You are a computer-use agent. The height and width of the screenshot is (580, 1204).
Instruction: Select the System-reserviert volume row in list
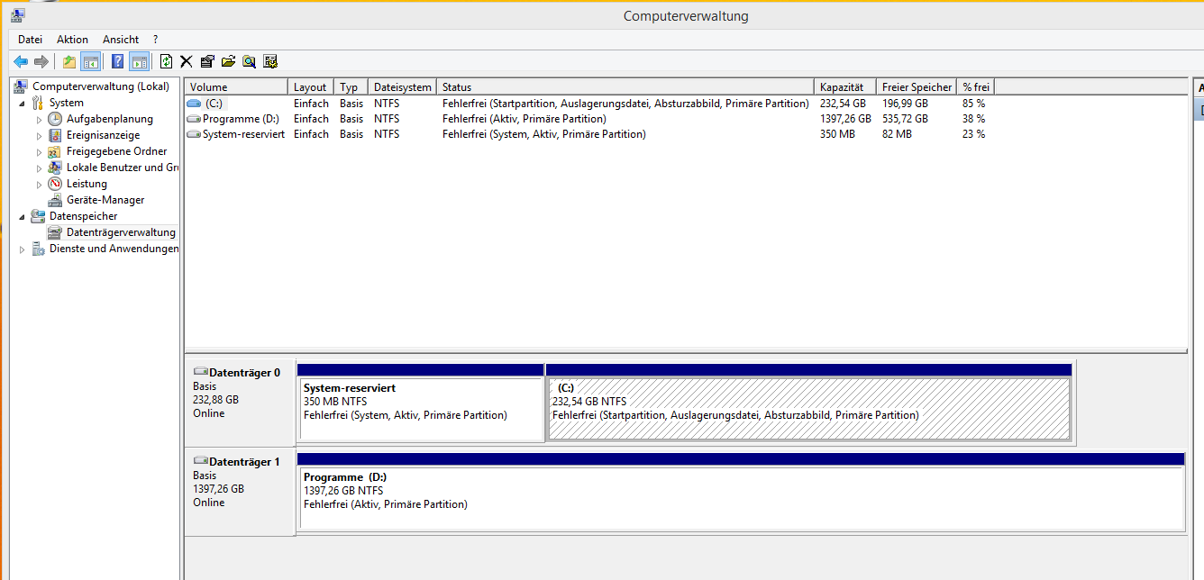pyautogui.click(x=243, y=134)
